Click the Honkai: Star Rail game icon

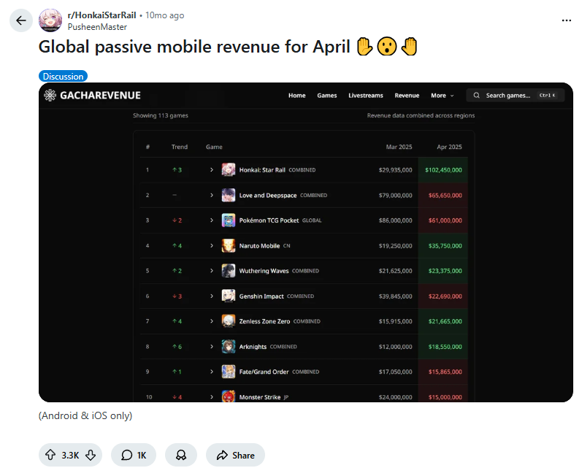click(x=229, y=169)
